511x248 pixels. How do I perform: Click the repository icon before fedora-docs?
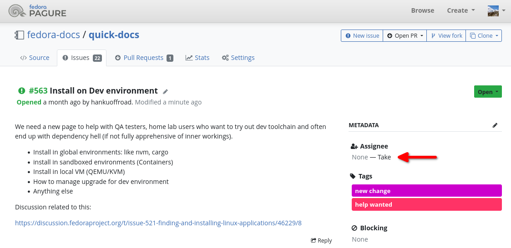click(19, 35)
